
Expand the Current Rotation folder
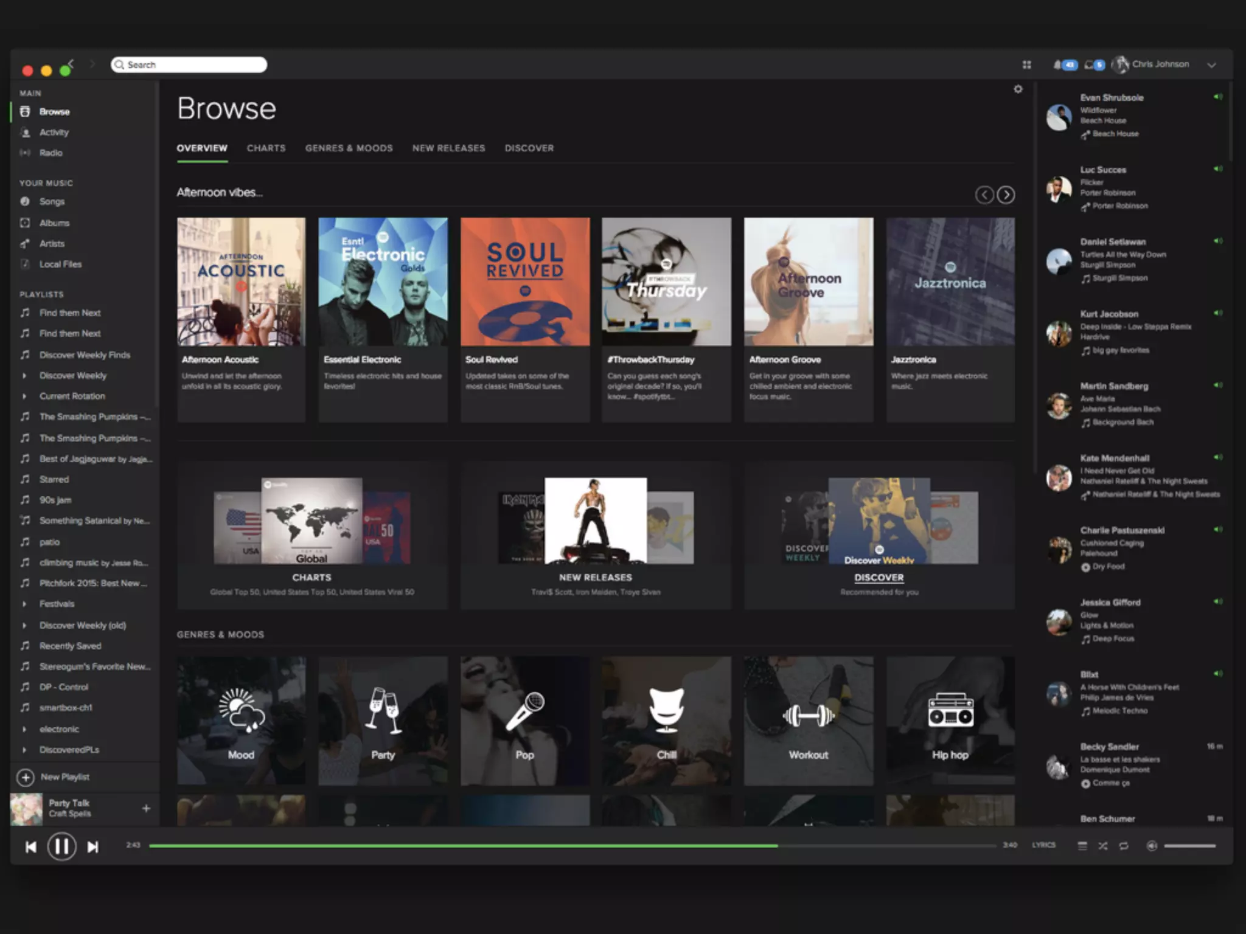24,396
